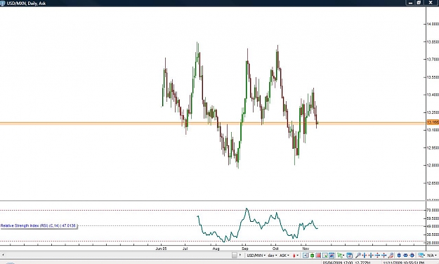Screen dimensions: 439x264
Task: Open the day timeframe dropdown
Action: tap(273, 256)
